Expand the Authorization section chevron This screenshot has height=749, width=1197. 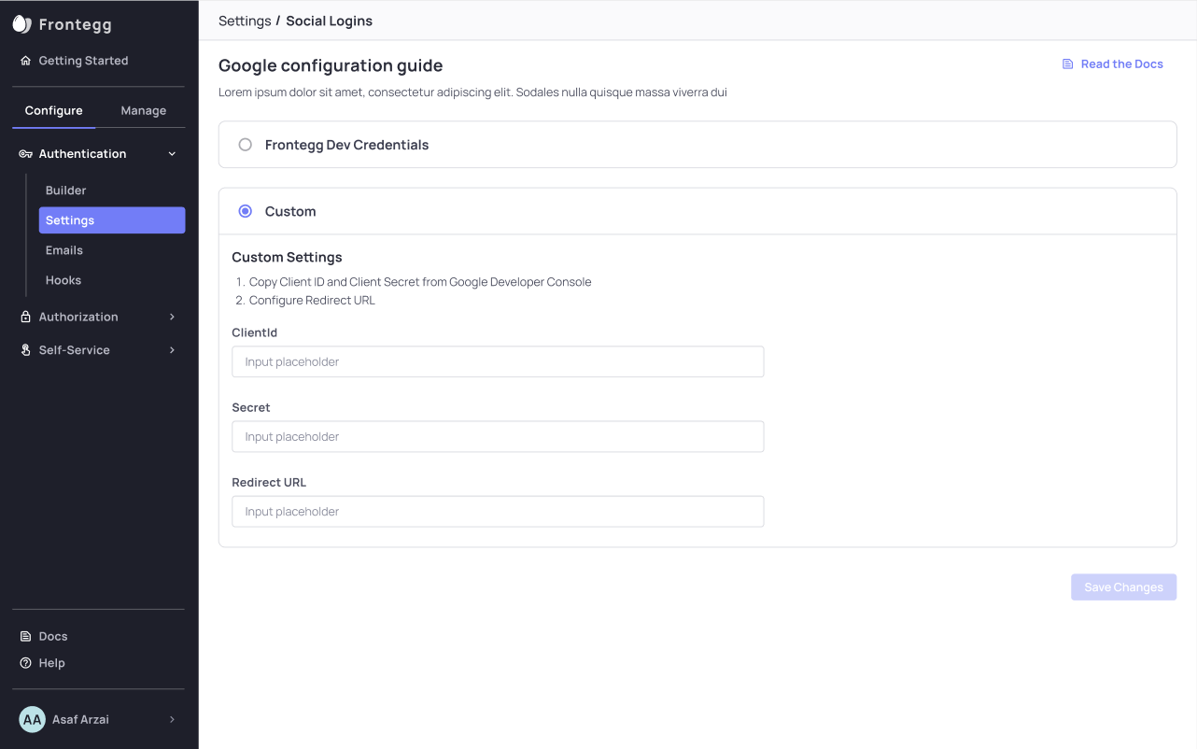pyautogui.click(x=172, y=318)
